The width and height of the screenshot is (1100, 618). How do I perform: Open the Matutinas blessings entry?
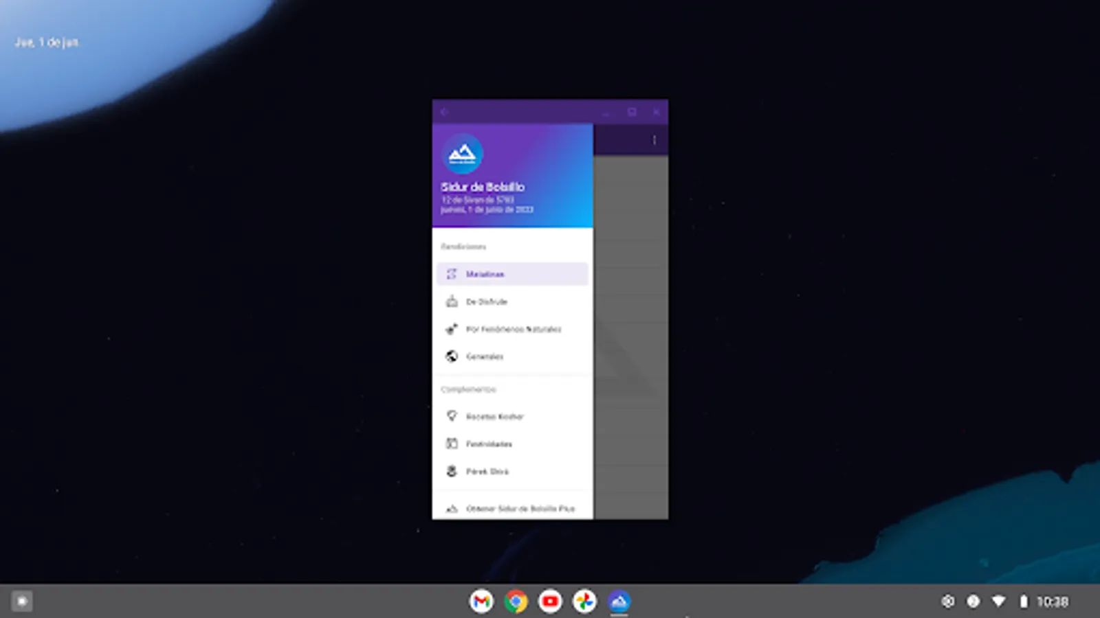(512, 274)
